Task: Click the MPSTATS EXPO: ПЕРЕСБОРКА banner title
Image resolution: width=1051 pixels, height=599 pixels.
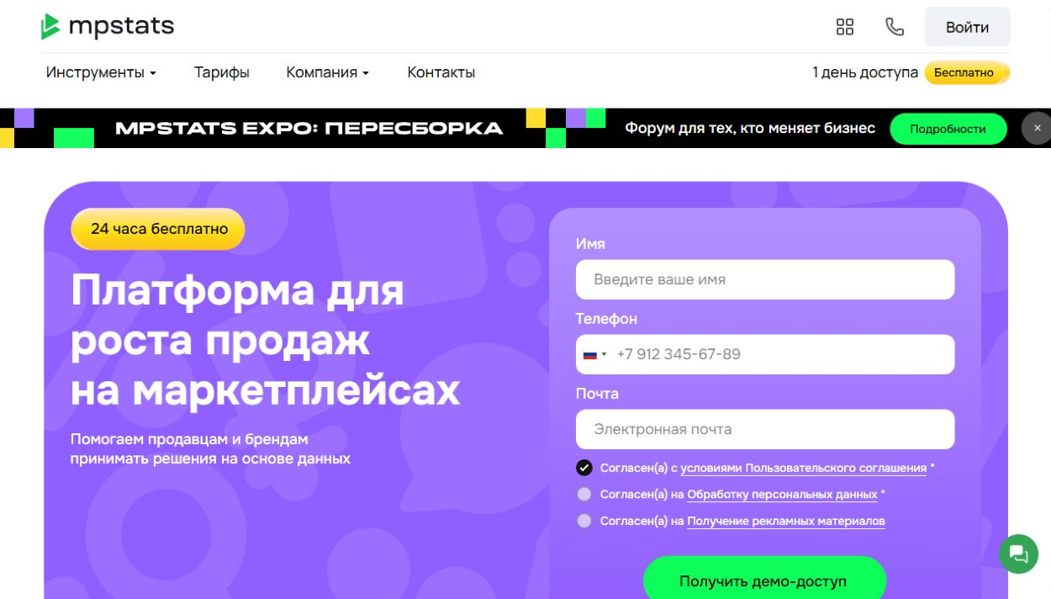Action: 309,129
